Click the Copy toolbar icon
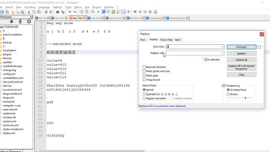Image resolution: width=270 pixels, height=152 pixels. [x=34, y=12]
